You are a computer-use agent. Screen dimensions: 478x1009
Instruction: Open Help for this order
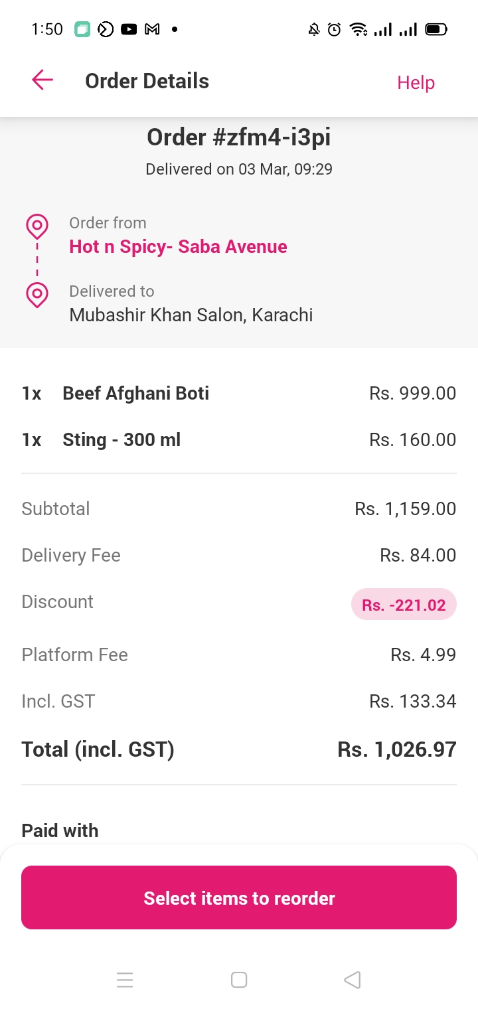pyautogui.click(x=416, y=82)
